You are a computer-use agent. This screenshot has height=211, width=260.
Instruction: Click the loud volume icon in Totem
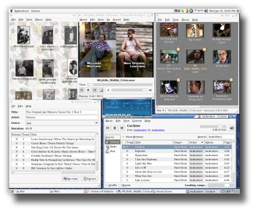click(x=150, y=90)
